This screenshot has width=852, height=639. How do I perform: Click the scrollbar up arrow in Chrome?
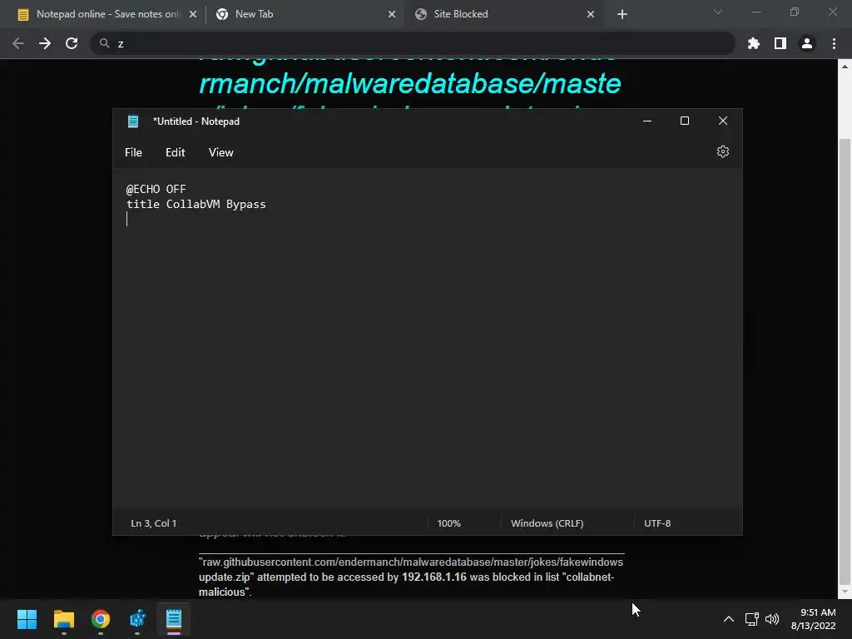click(845, 67)
